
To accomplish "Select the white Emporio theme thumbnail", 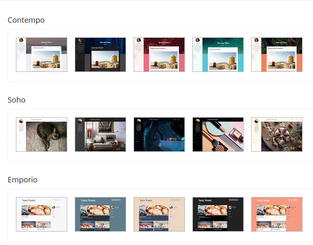I will click(x=42, y=214).
